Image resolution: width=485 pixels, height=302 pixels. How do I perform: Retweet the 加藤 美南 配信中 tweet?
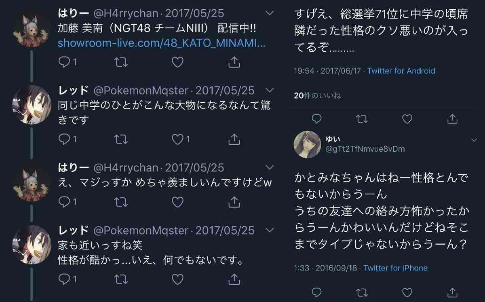(121, 62)
